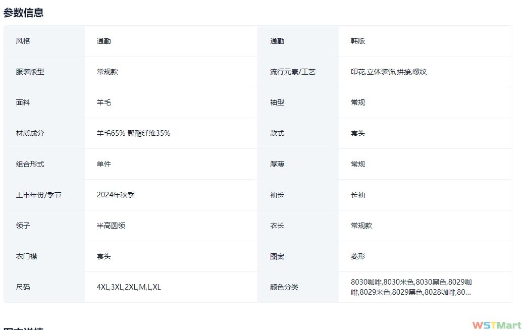Click the 韩版 value cell

pyautogui.click(x=358, y=41)
